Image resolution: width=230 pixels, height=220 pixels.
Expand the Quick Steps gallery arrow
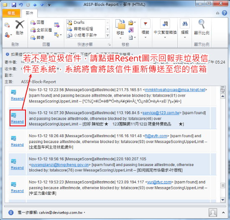tap(107, 36)
